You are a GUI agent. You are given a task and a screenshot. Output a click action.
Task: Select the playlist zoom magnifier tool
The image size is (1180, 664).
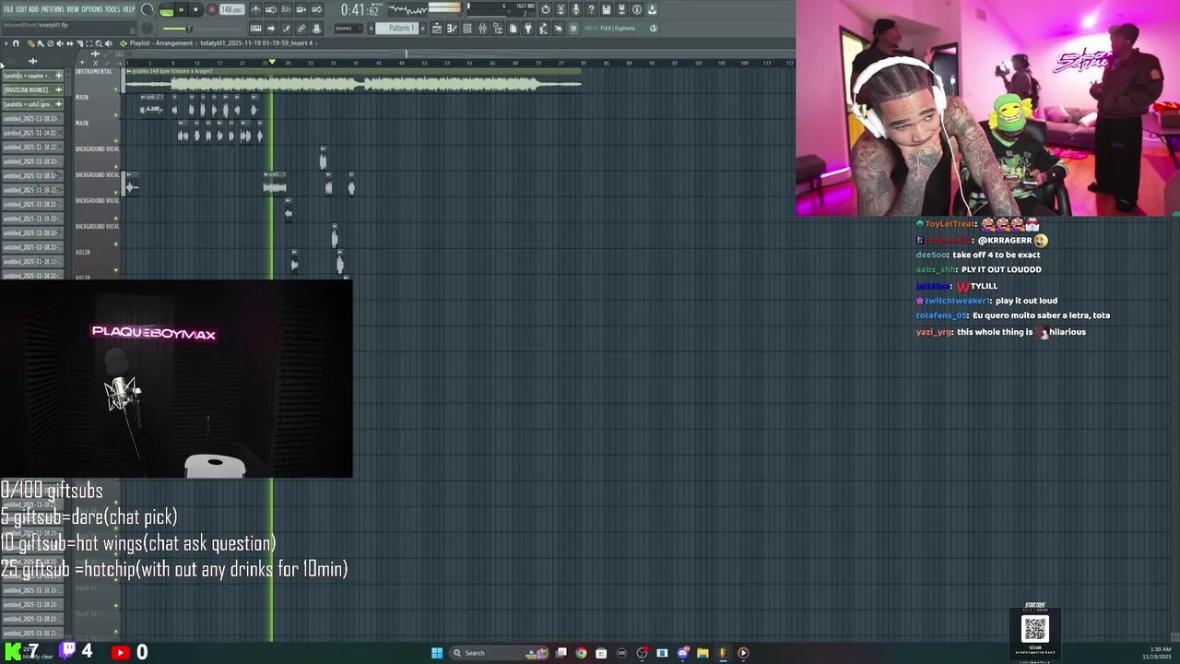(x=99, y=43)
